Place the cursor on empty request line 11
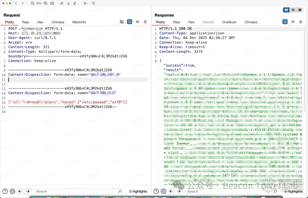Screen dimensions: 308x198 [78, 80]
